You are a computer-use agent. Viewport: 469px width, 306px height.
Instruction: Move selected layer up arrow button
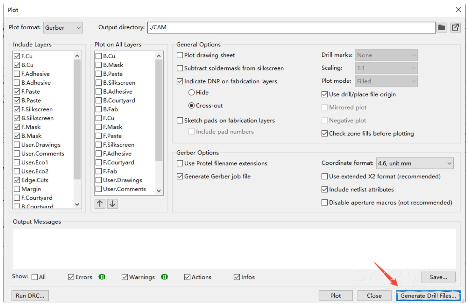coord(100,204)
